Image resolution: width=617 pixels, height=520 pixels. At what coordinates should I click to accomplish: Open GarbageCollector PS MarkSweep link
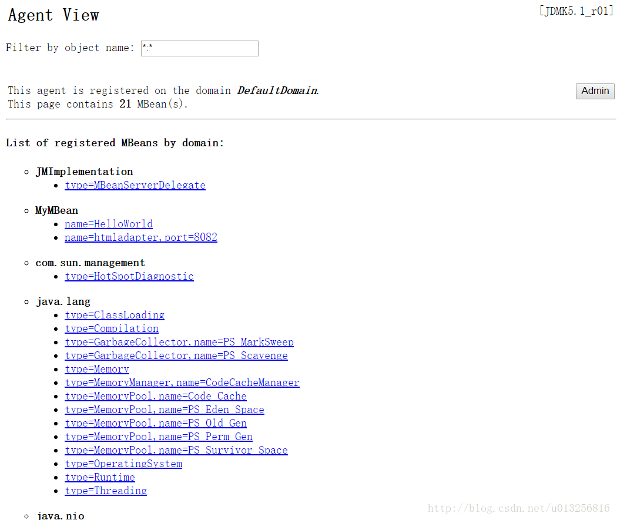pyautogui.click(x=179, y=342)
